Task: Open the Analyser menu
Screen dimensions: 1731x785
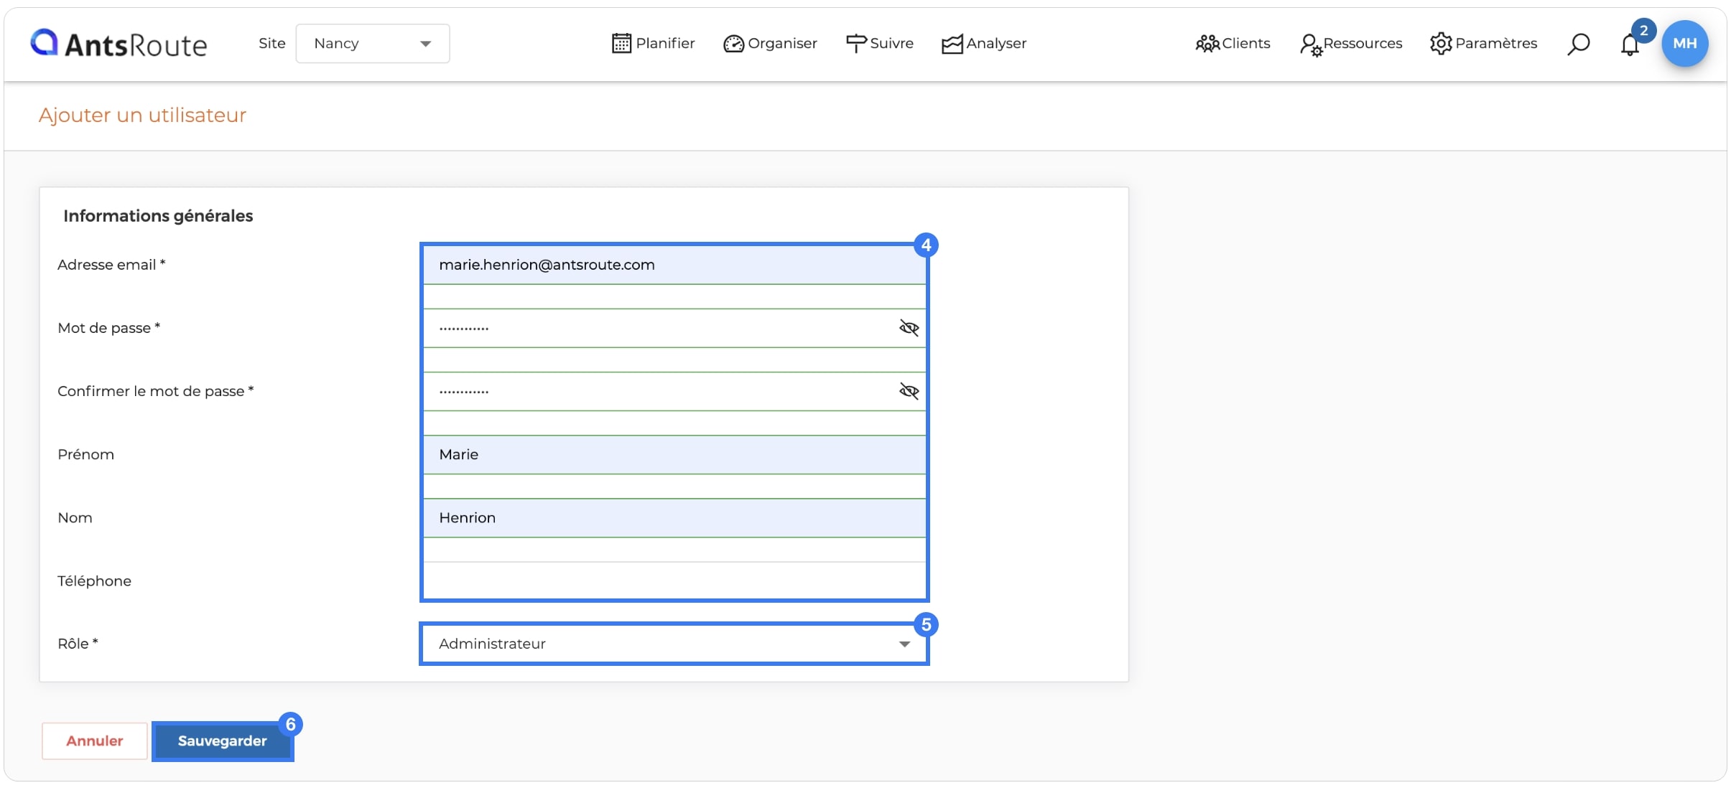Action: point(984,44)
